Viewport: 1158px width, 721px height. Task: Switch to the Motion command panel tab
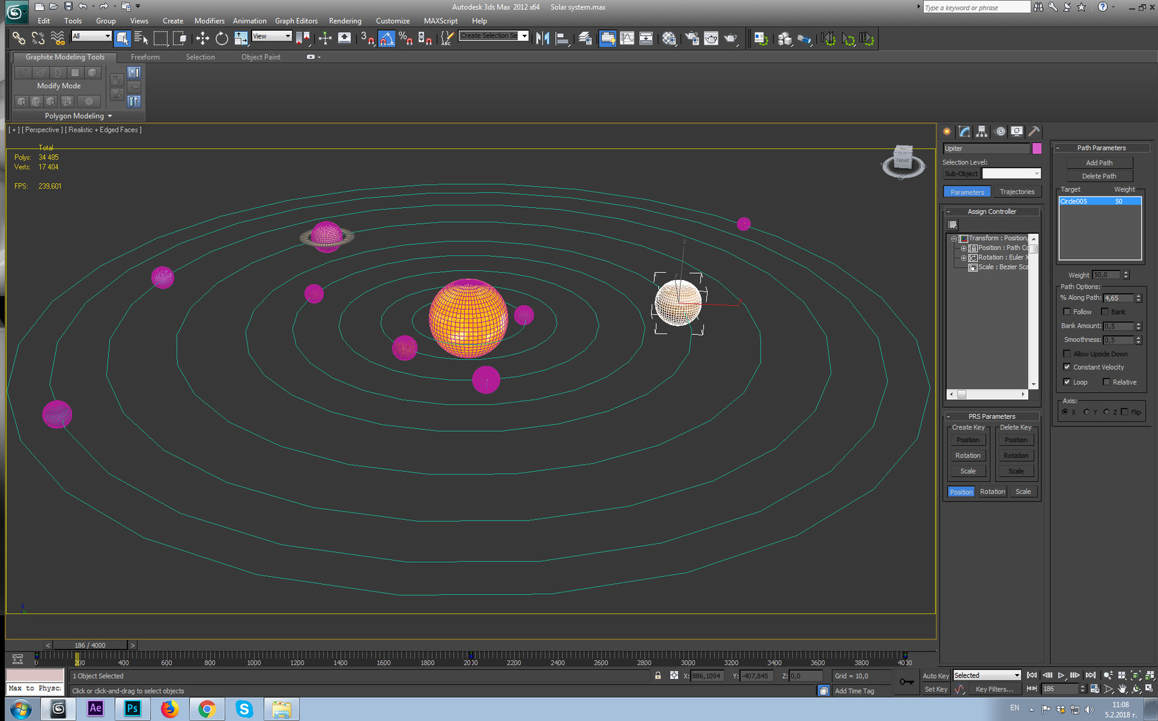[1000, 131]
